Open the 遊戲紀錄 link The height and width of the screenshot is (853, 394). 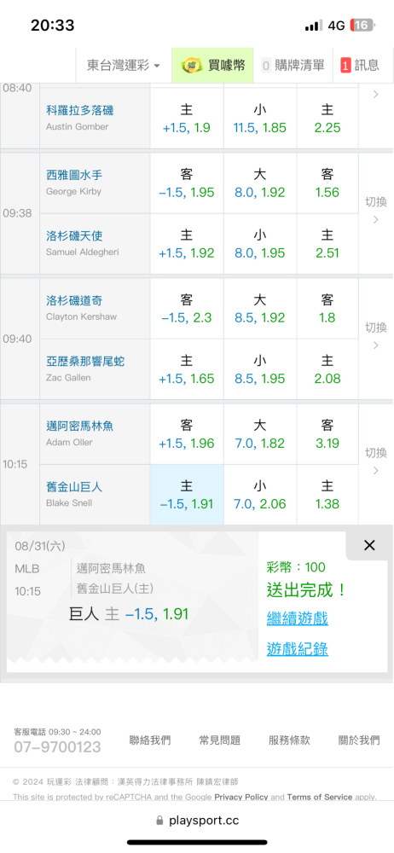[297, 648]
